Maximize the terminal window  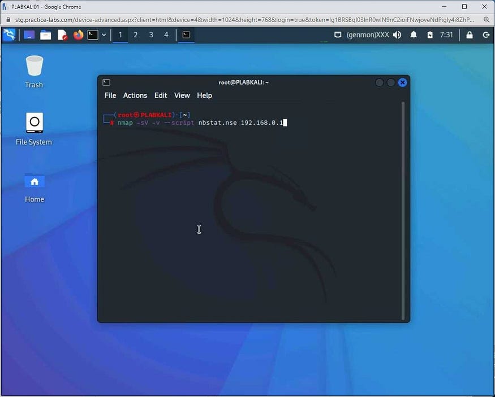click(x=391, y=82)
